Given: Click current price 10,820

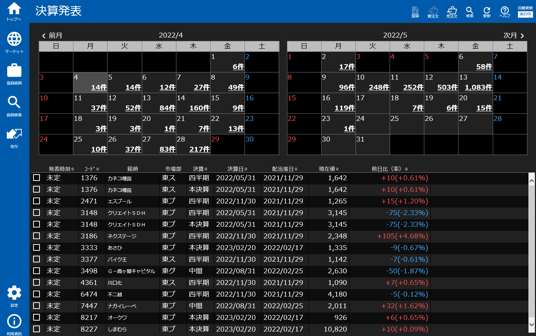Looking at the screenshot, I should click(334, 329).
